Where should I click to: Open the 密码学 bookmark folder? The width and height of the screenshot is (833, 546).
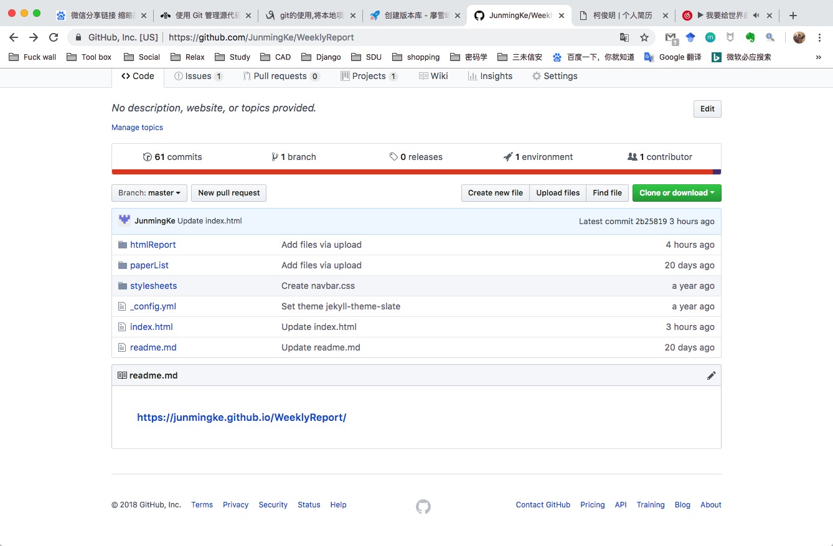pos(469,57)
